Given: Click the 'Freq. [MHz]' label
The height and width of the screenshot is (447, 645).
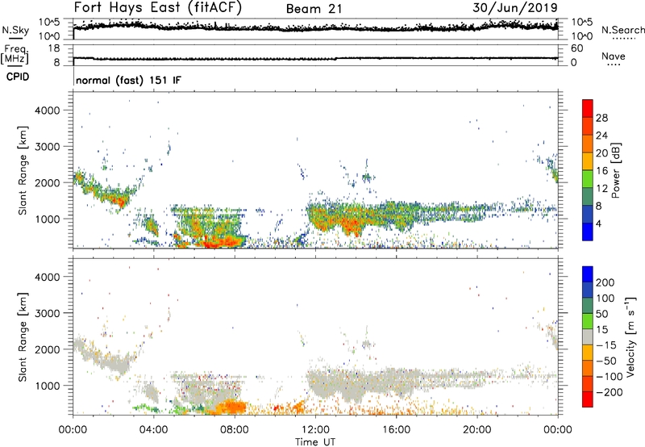Looking at the screenshot, I should 15,54.
